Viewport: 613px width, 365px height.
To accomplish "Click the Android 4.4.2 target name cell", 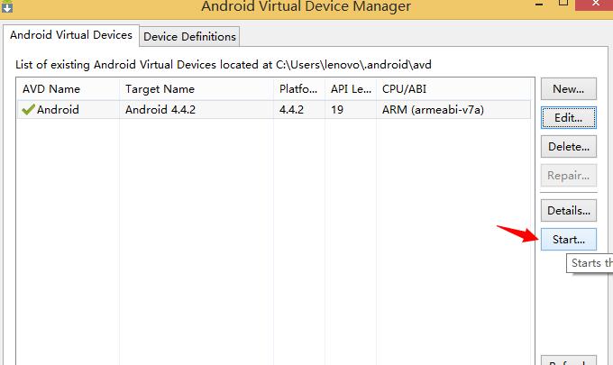I will [160, 109].
